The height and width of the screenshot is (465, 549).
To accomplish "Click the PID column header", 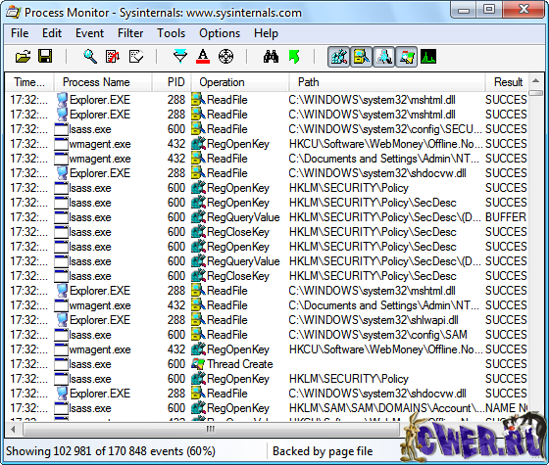I will click(172, 82).
